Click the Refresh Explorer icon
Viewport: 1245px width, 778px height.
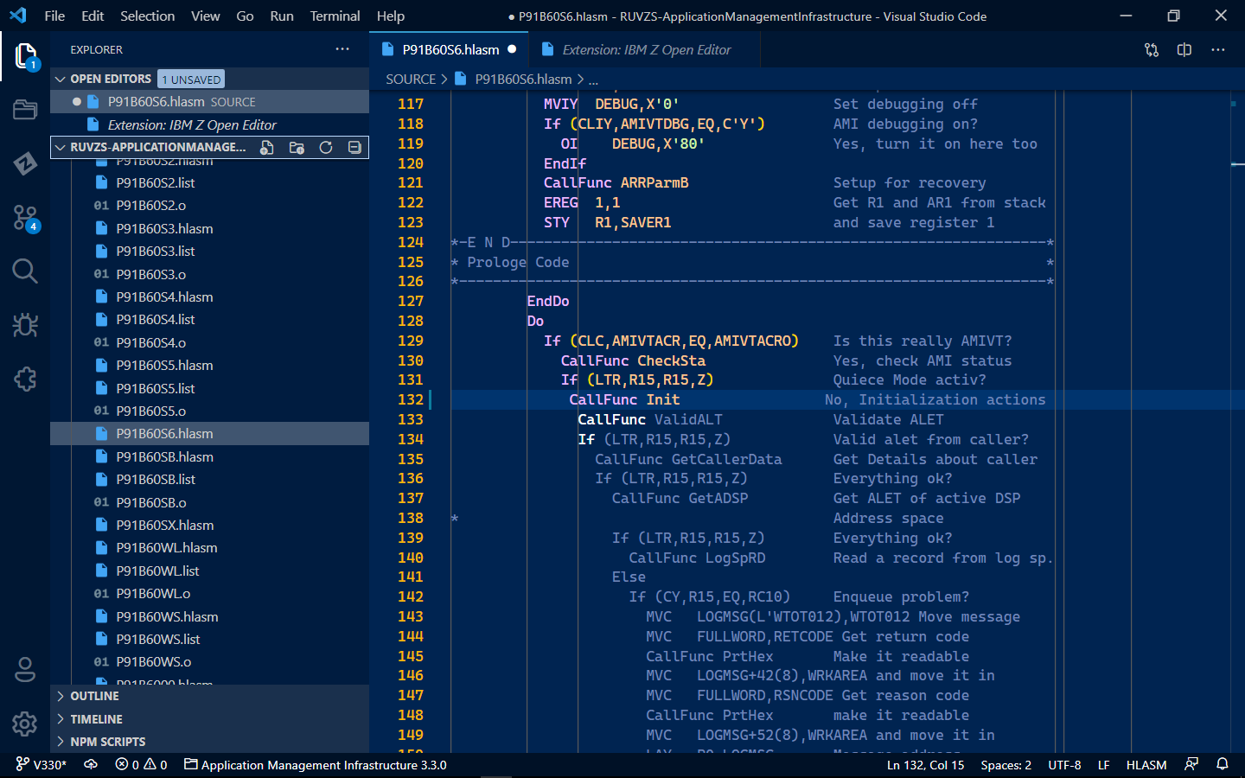(325, 147)
